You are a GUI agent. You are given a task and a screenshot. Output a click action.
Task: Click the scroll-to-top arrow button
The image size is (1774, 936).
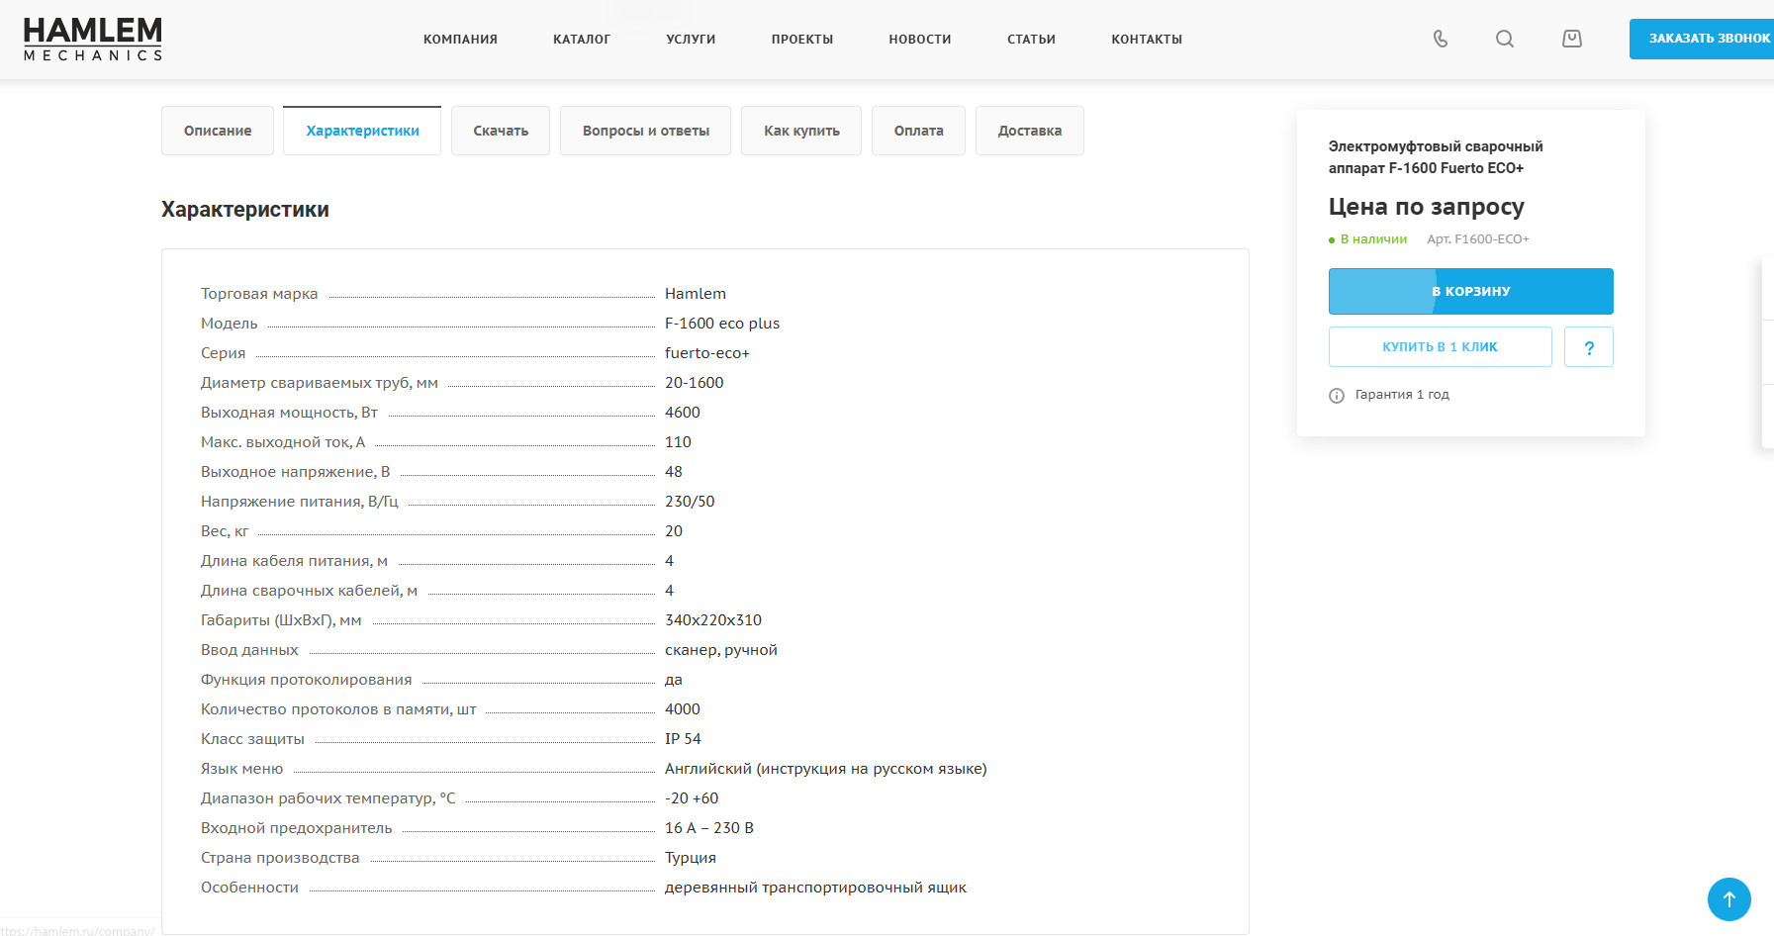click(1729, 899)
